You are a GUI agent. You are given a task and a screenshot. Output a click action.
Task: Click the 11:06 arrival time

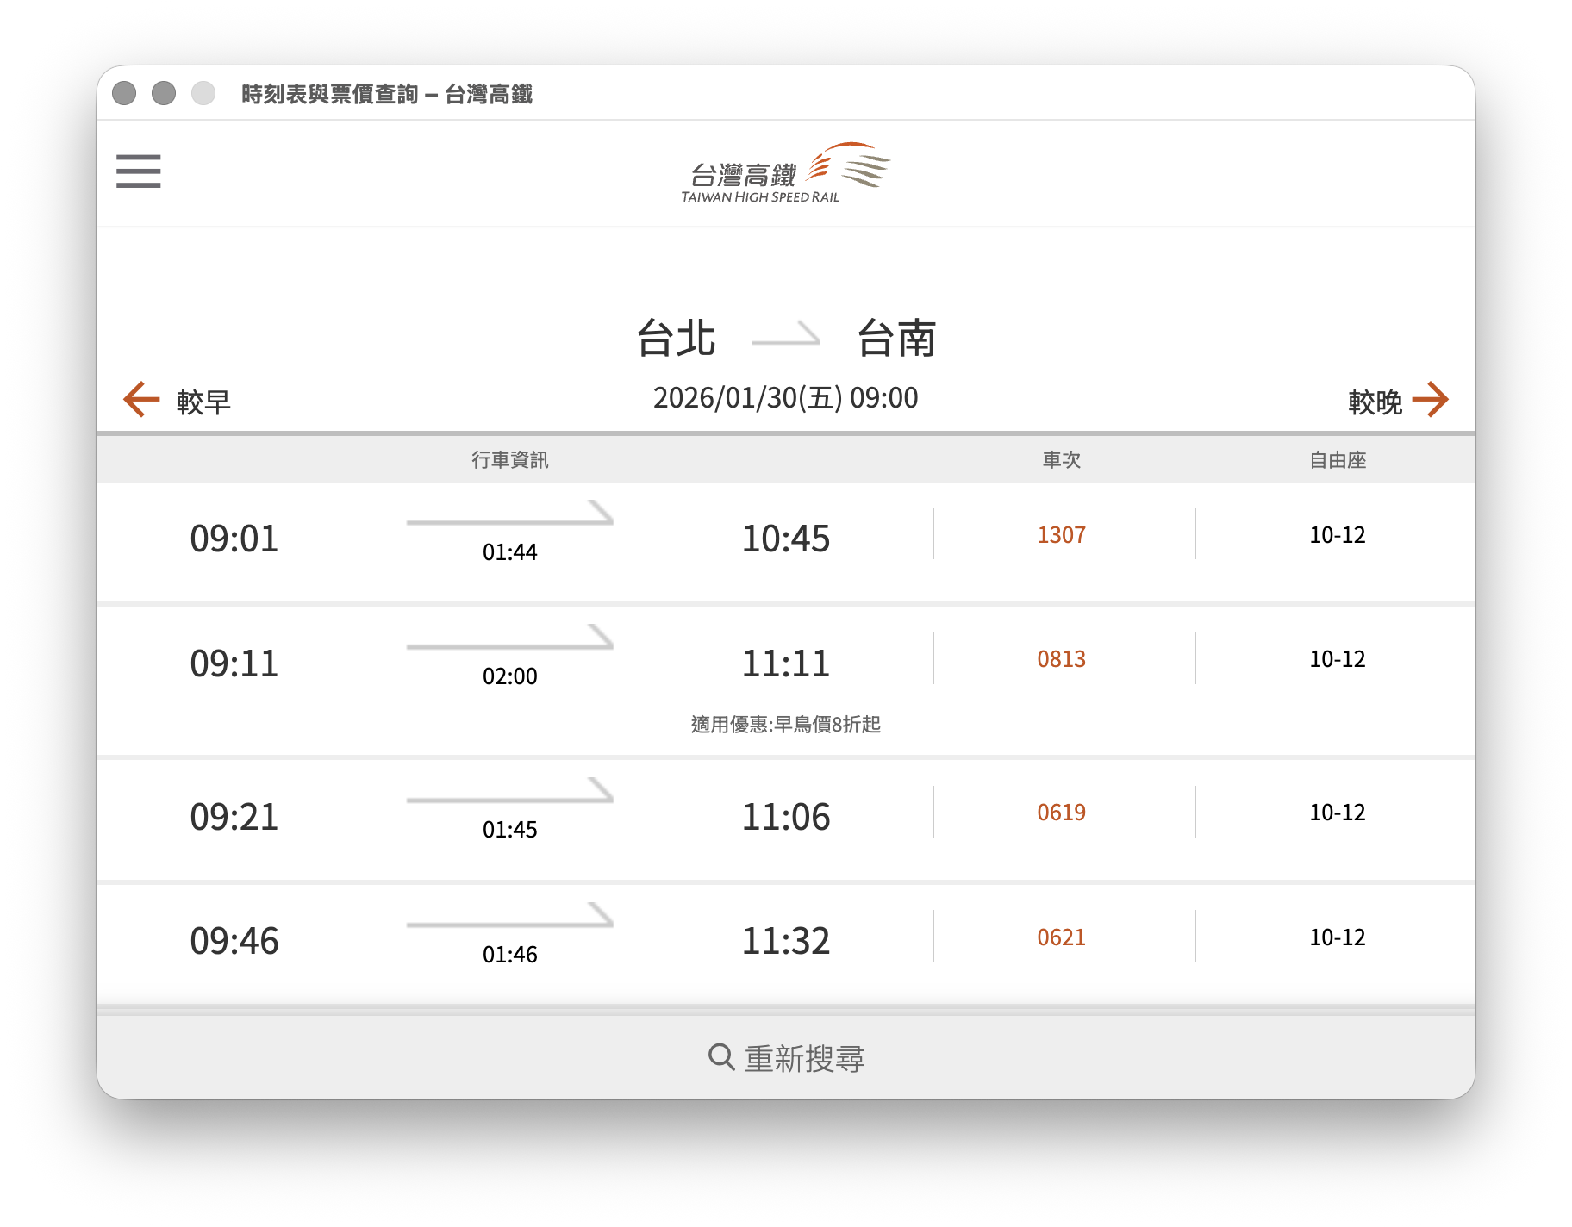click(785, 817)
